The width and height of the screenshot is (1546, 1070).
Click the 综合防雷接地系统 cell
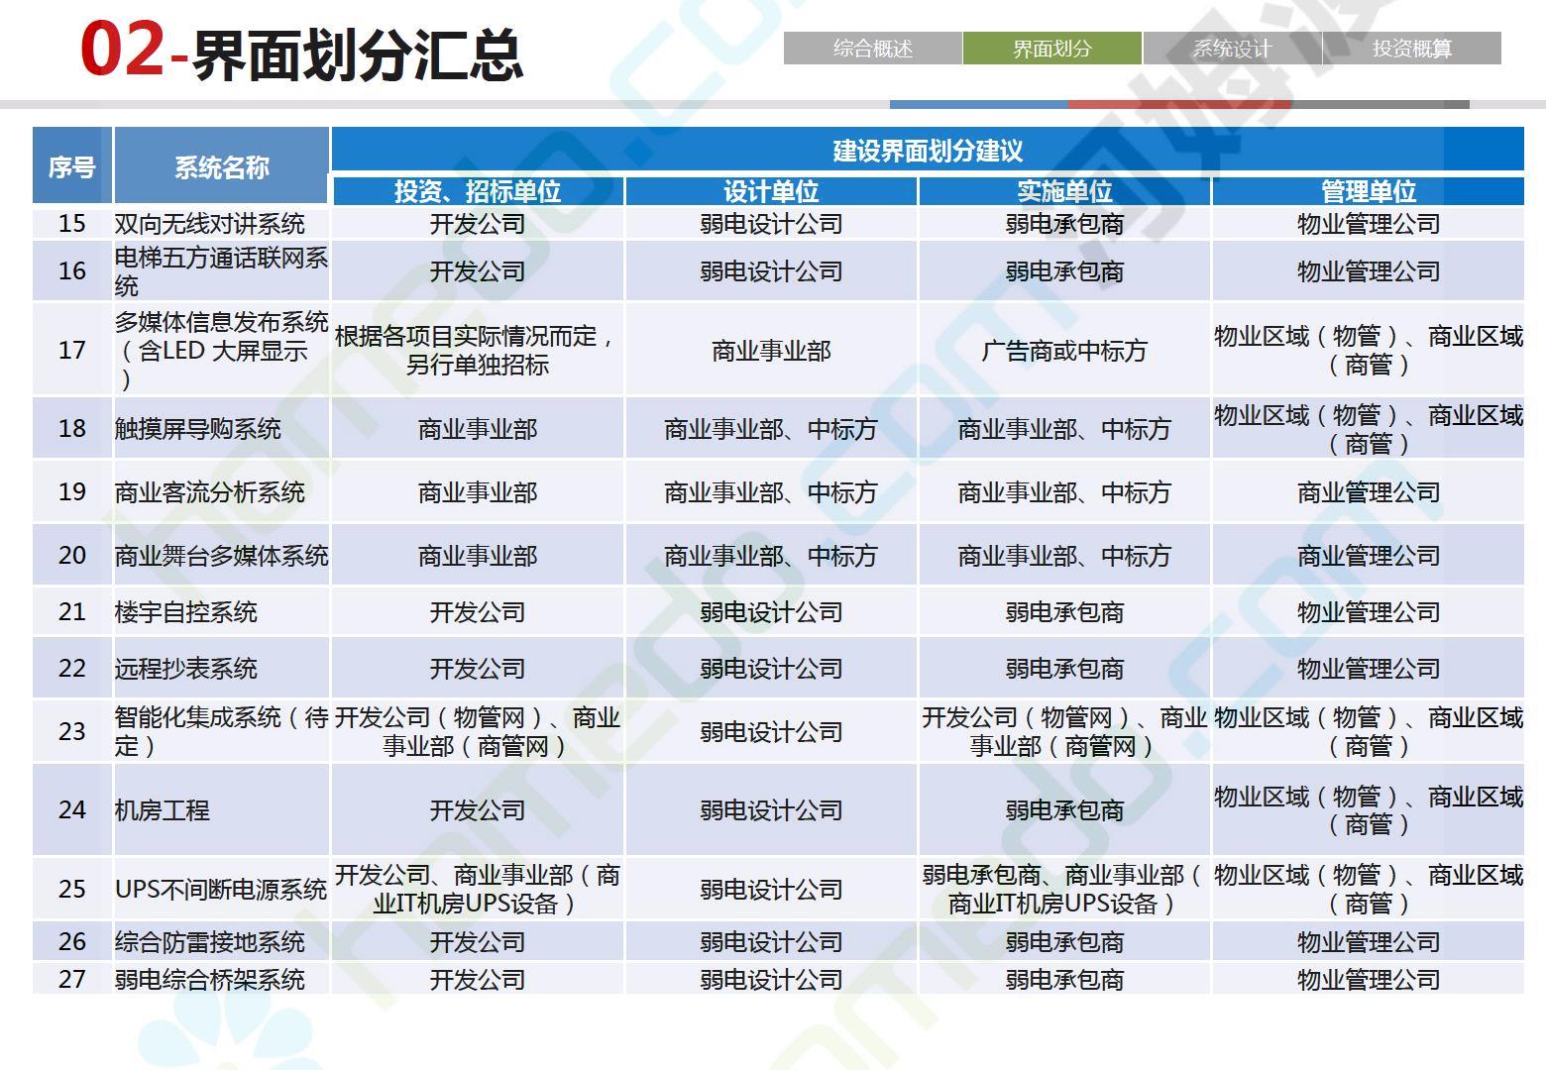[x=222, y=941]
